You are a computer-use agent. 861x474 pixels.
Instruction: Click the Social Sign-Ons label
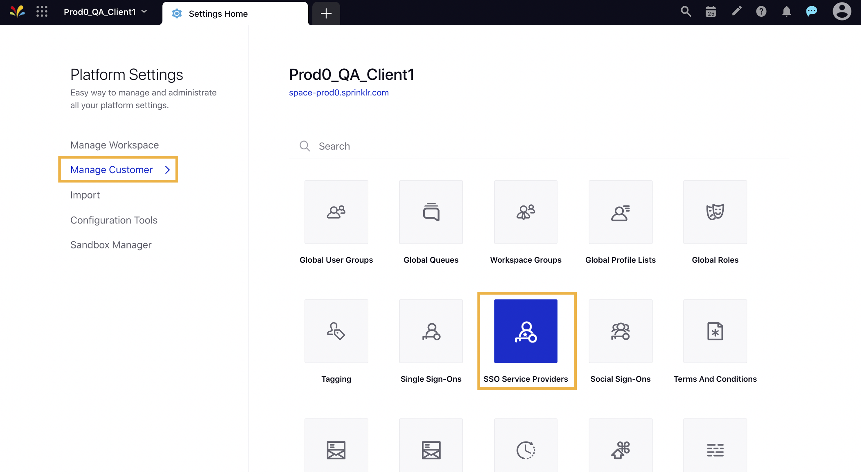620,379
